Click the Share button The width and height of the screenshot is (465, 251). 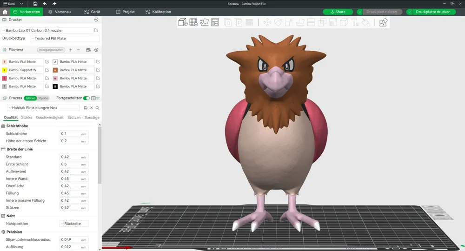338,12
